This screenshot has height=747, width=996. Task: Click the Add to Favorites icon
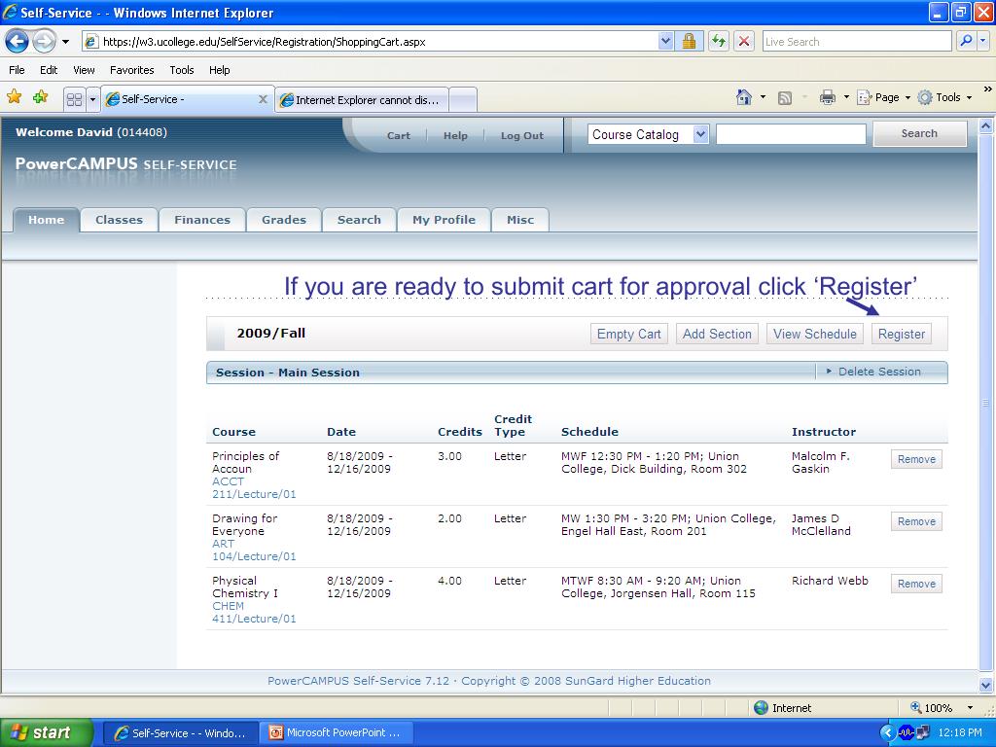41,97
